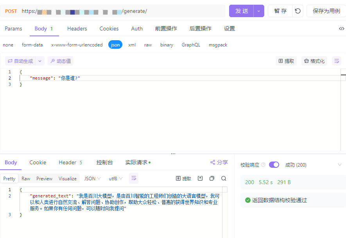346x238 pixels.
Task: Click the 发送 send button
Action: pyautogui.click(x=241, y=11)
